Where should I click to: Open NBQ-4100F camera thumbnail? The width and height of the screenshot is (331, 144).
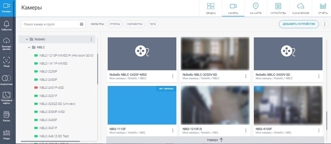pos(288,105)
